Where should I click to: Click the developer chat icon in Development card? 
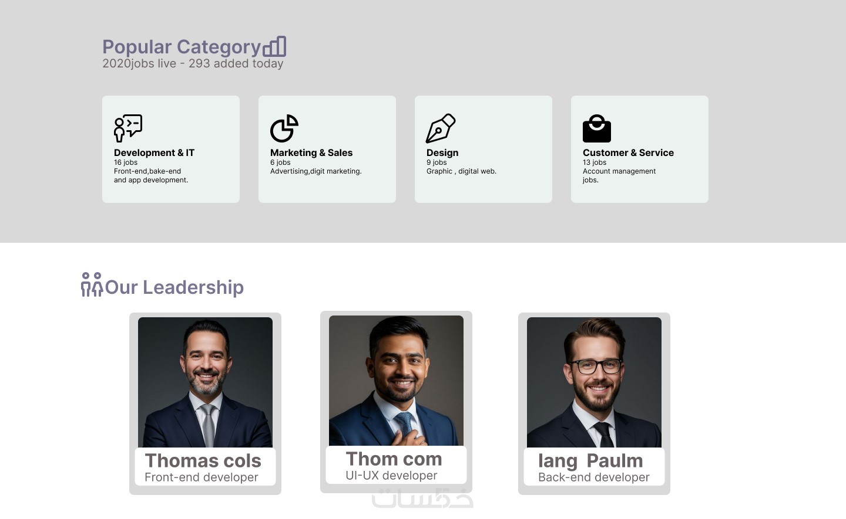click(128, 128)
